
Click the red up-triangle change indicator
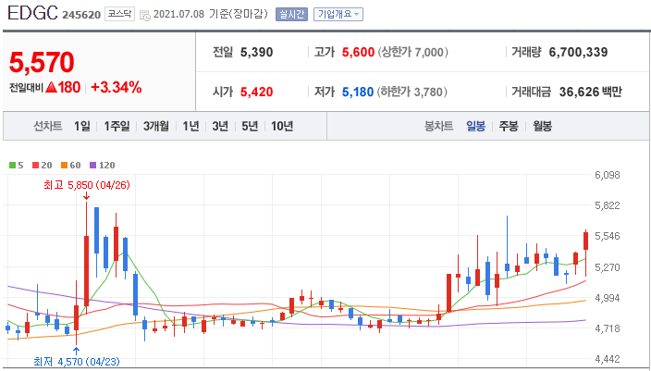[x=51, y=87]
